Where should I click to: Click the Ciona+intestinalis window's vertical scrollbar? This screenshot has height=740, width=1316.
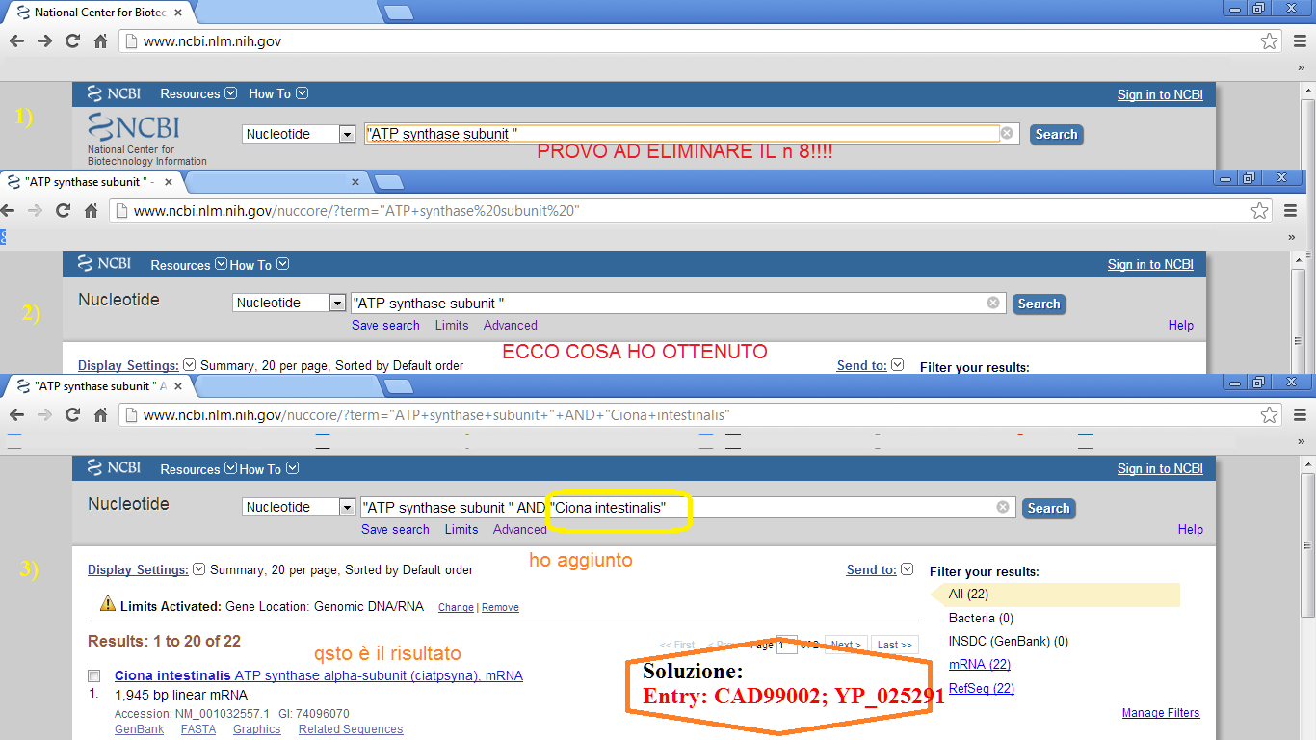tap(1307, 597)
